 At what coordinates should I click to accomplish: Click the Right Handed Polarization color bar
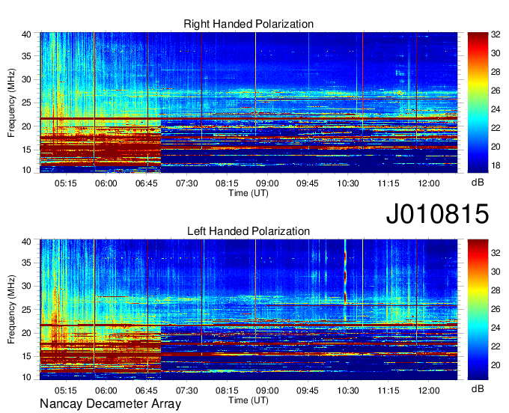tap(478, 103)
